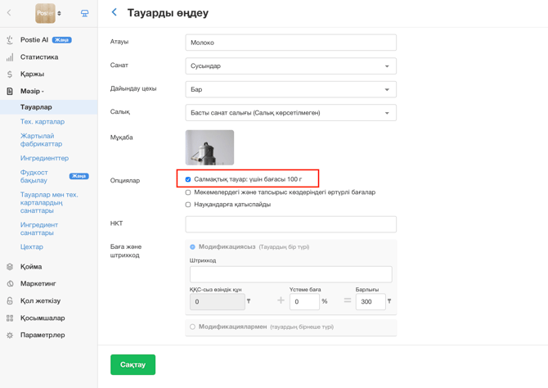Click the Қосымшалар grid icon

click(x=10, y=318)
